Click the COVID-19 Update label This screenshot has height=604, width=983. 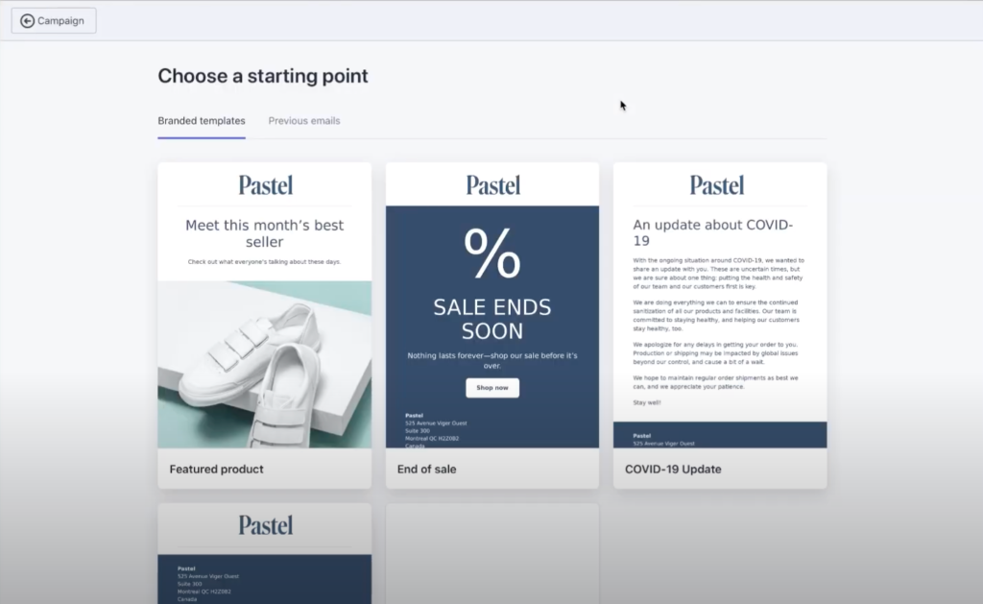click(x=673, y=470)
